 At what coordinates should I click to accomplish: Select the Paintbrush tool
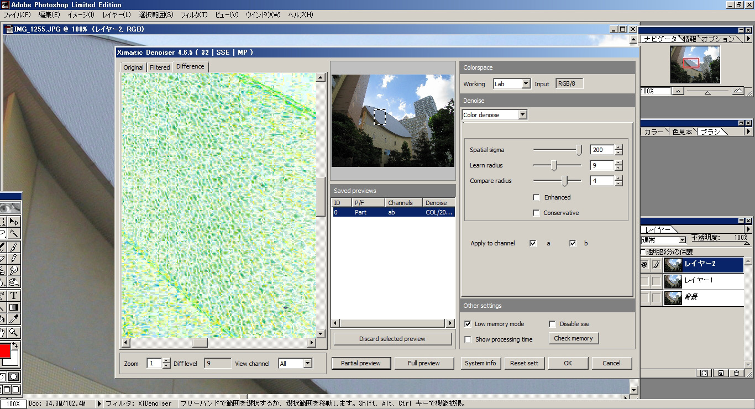coord(14,247)
